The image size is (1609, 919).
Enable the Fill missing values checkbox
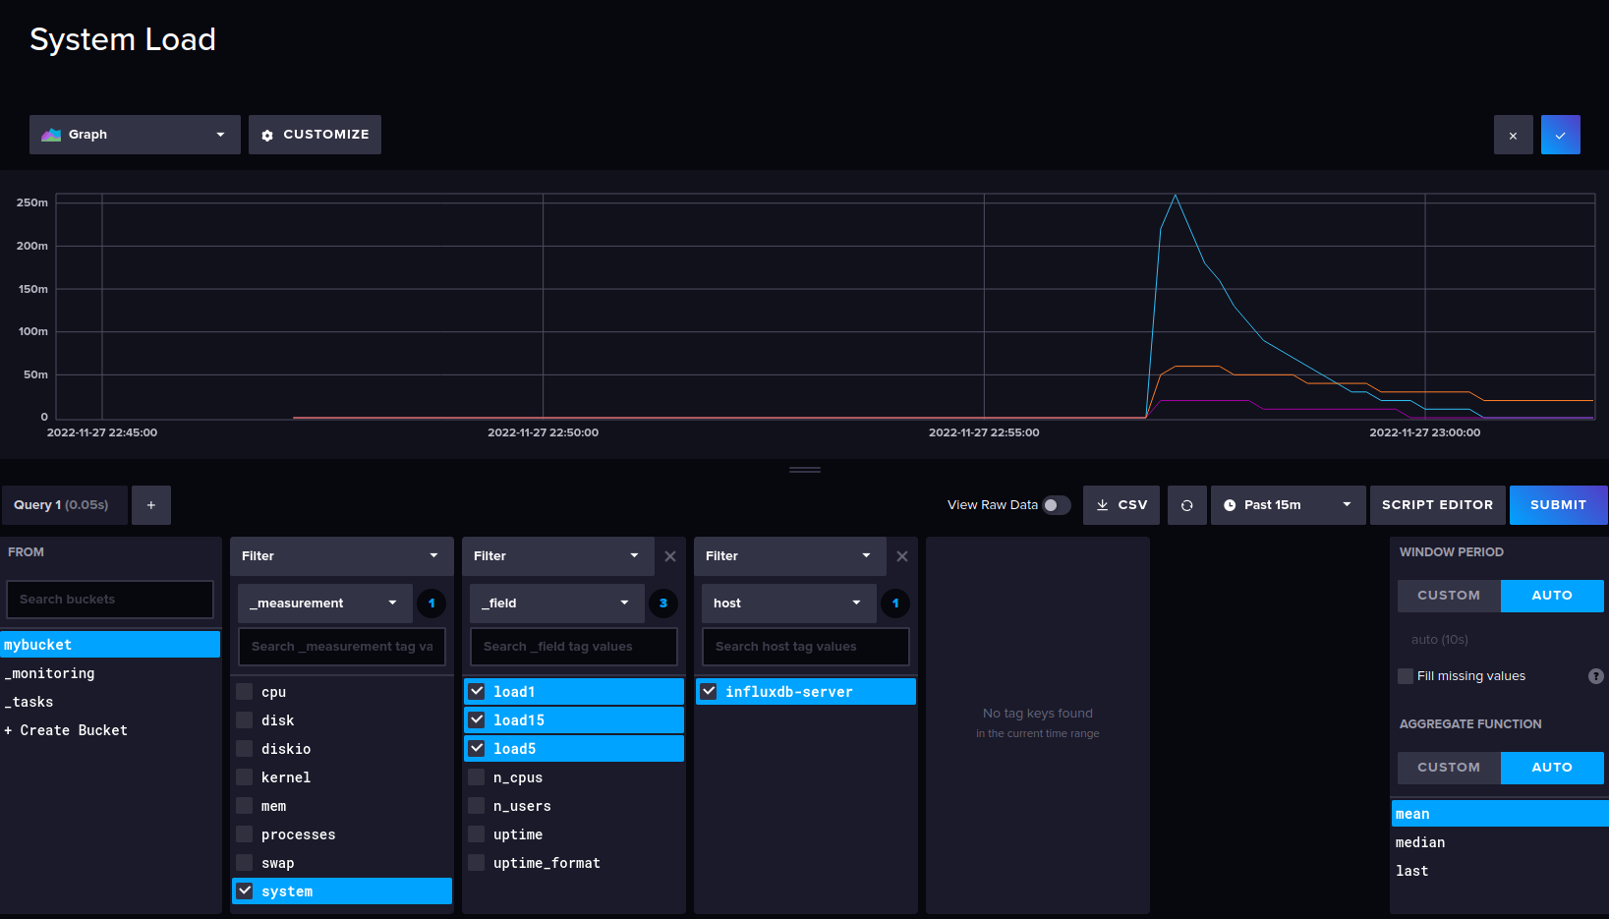coord(1406,676)
